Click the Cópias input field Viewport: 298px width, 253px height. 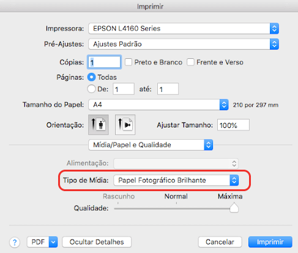coord(105,62)
